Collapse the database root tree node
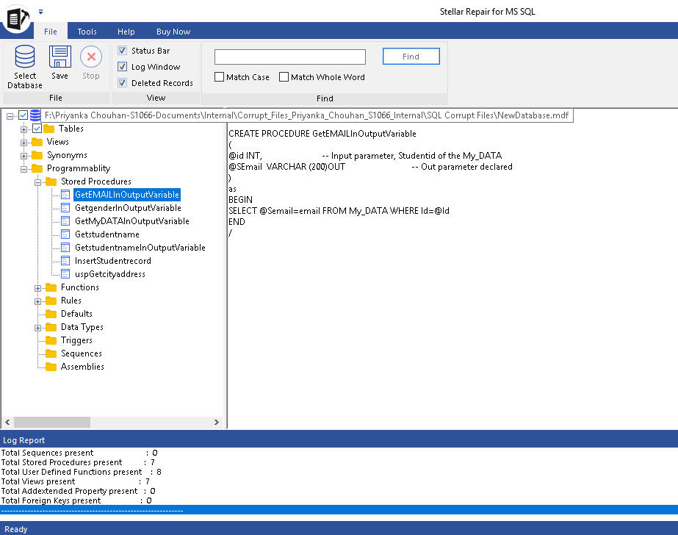 point(10,116)
